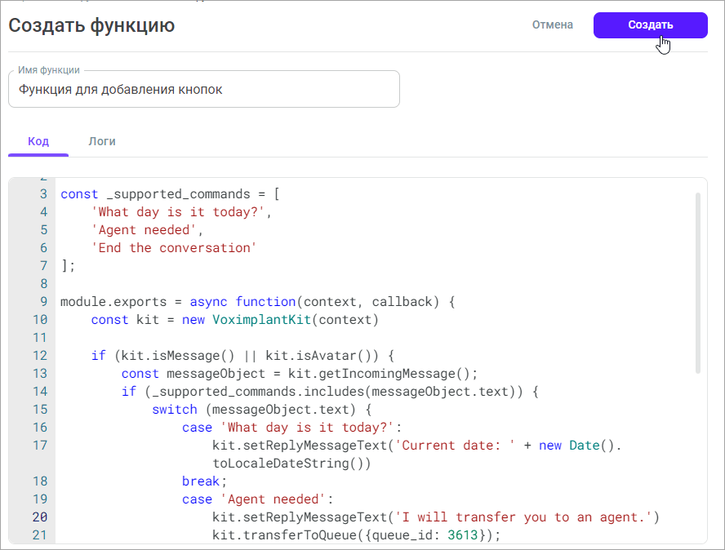Click kit.transferToQueue line with 3613
The image size is (725, 550).
tap(357, 535)
